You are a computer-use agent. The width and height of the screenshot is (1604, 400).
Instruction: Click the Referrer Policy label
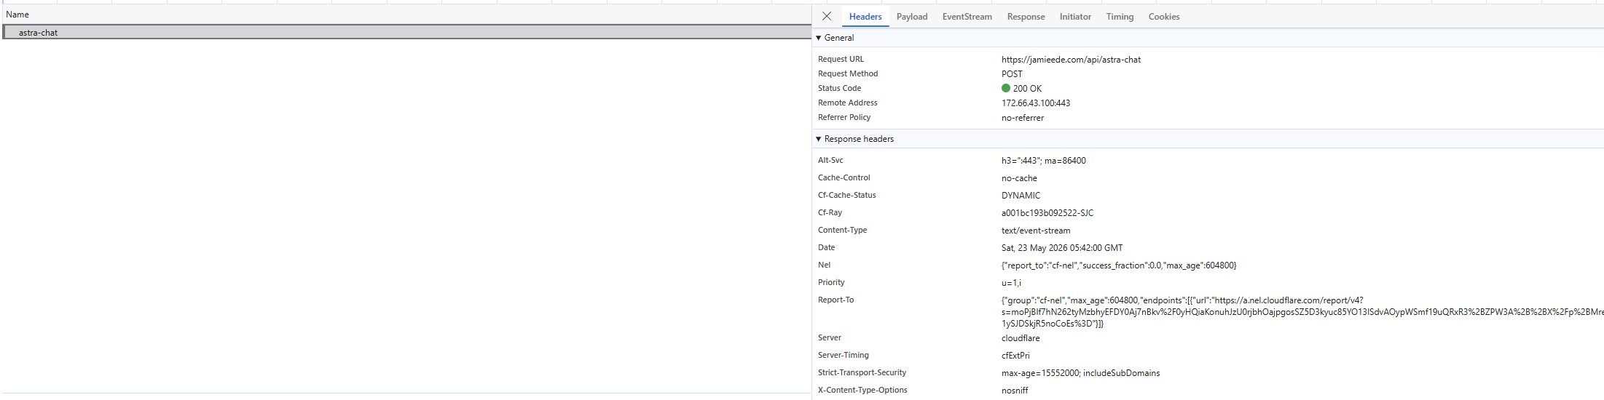click(x=844, y=118)
